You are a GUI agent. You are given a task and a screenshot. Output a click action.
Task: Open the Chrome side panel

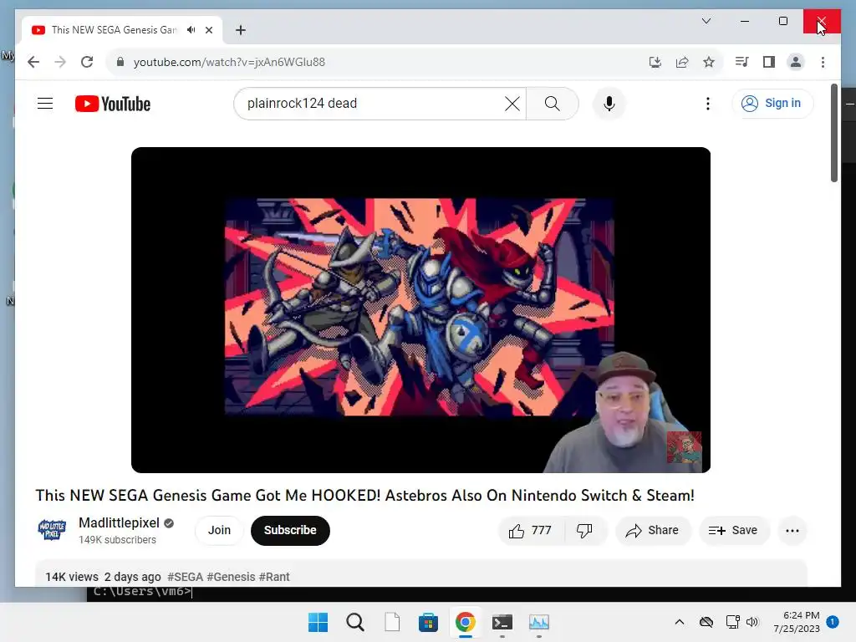769,62
